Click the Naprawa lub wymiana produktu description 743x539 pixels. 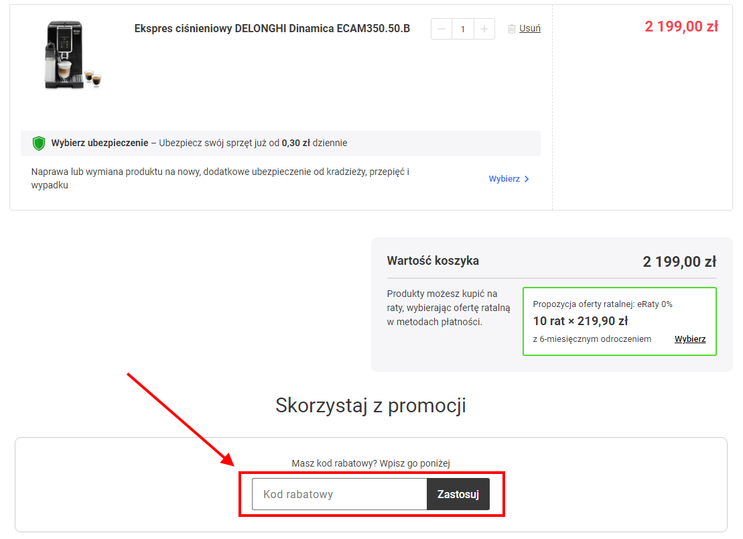[x=220, y=178]
